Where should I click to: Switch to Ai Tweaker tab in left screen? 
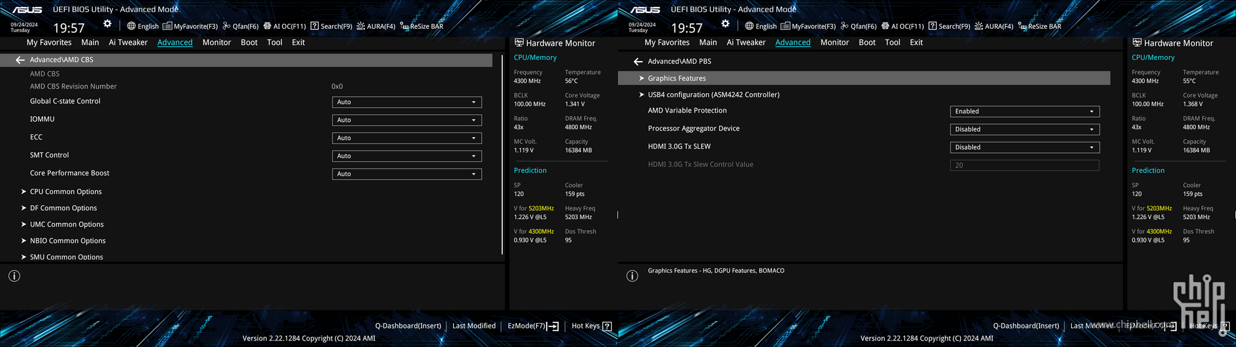pos(128,42)
